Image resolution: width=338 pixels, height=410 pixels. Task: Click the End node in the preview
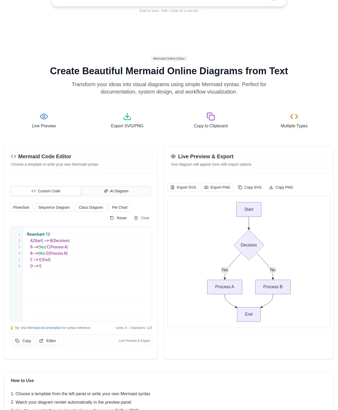coord(249,314)
